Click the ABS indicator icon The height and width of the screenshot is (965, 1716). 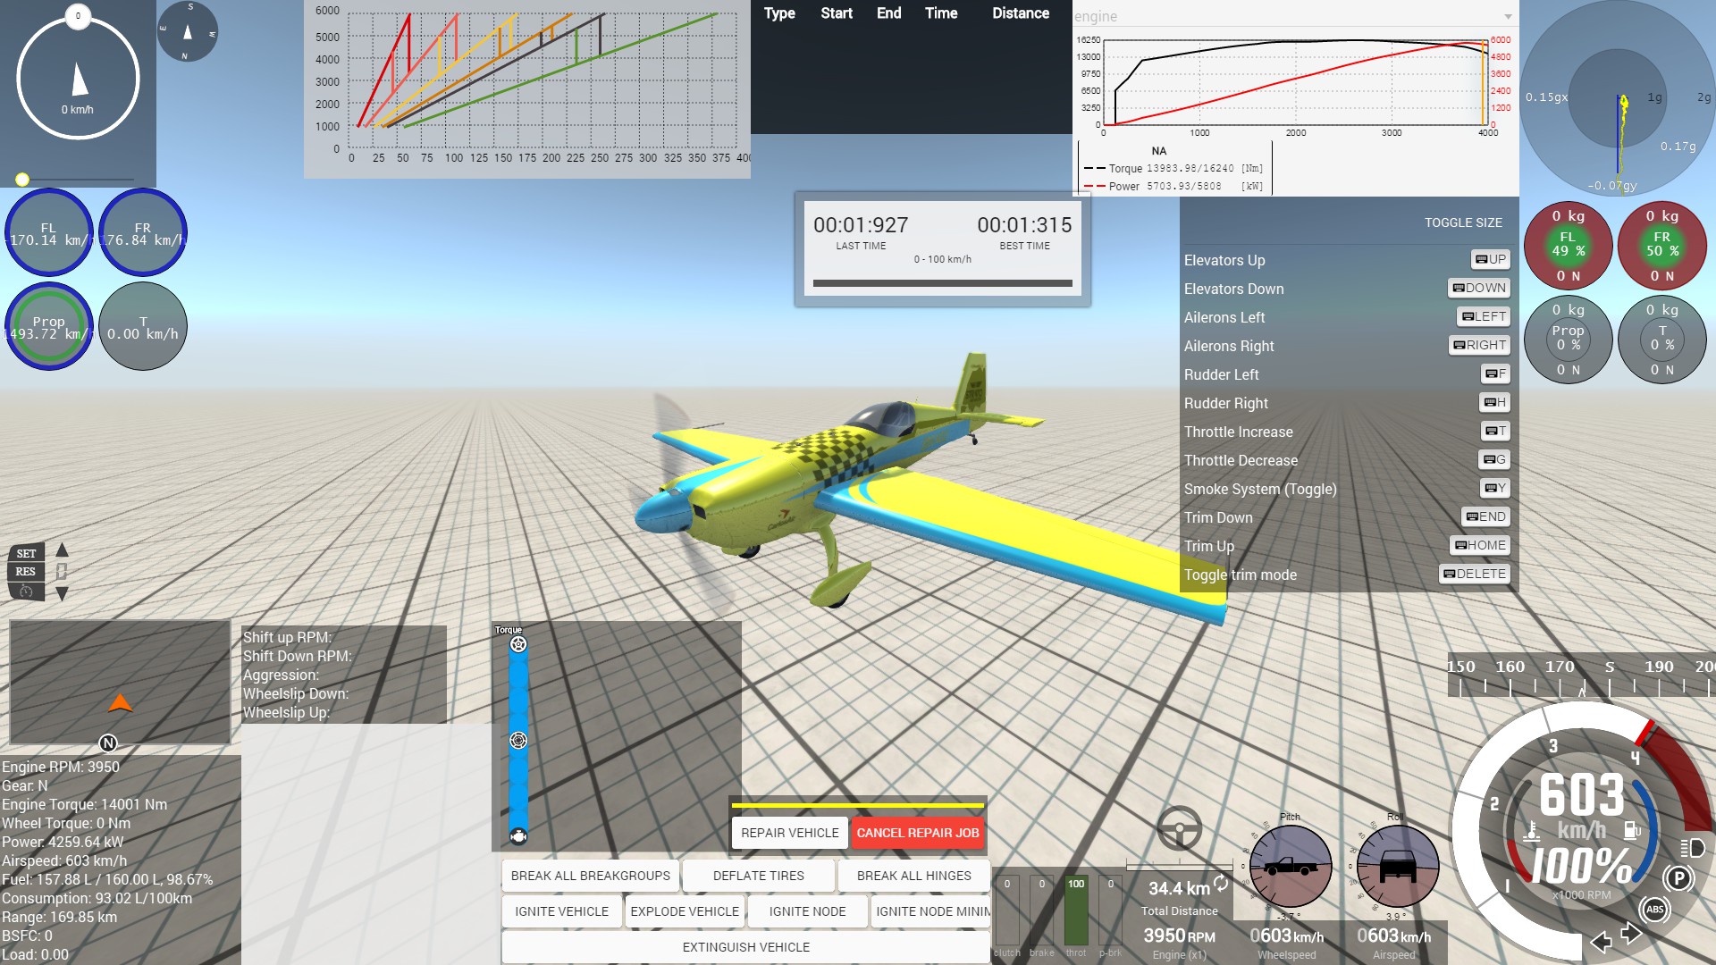(x=1654, y=910)
